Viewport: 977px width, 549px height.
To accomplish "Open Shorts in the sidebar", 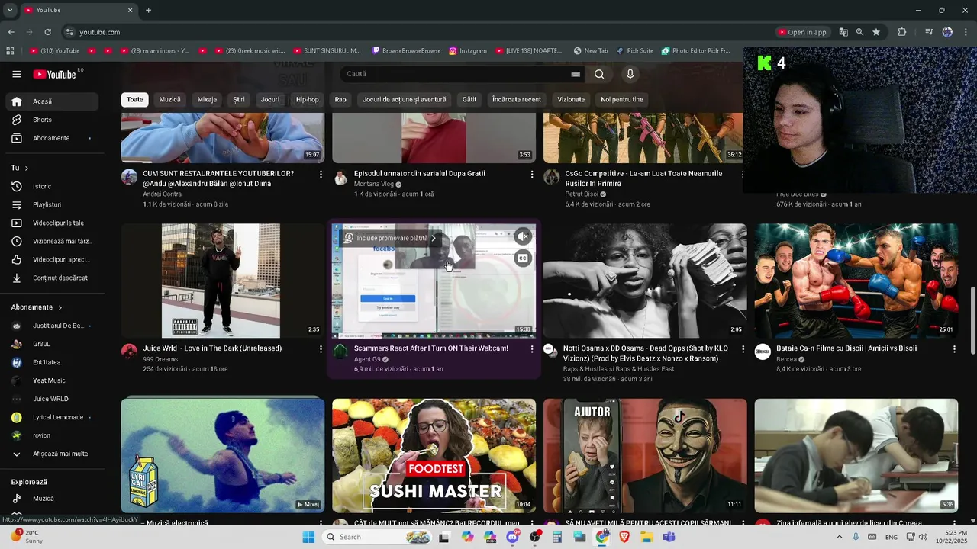I will pyautogui.click(x=52, y=120).
